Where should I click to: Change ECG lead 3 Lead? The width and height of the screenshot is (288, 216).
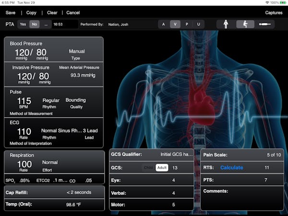tap(90, 131)
